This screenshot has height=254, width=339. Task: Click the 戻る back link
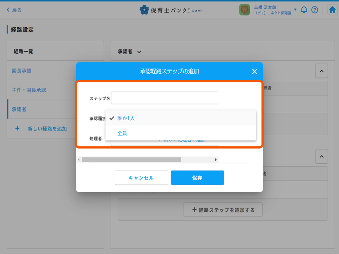click(14, 10)
